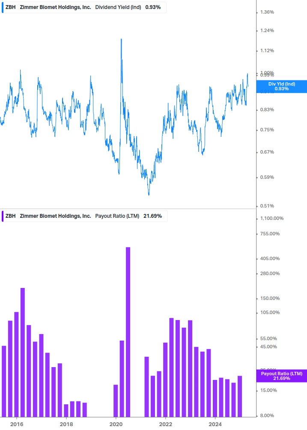Click the purple Payout Ratio (LTM) 21.69% value tag
The image size is (307, 430).
281,376
